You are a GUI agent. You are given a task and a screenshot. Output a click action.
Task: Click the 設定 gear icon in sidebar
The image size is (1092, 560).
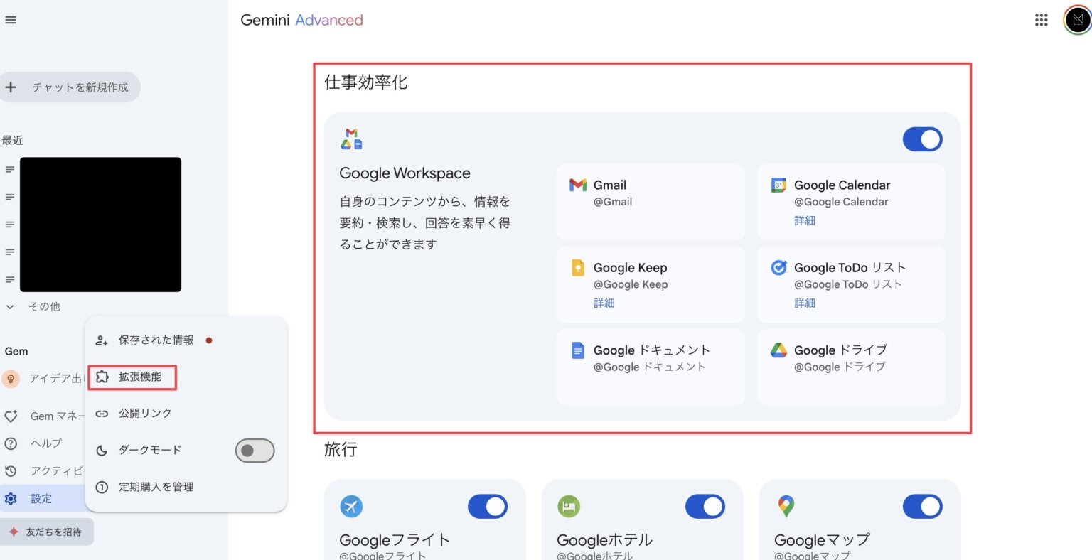pyautogui.click(x=11, y=498)
